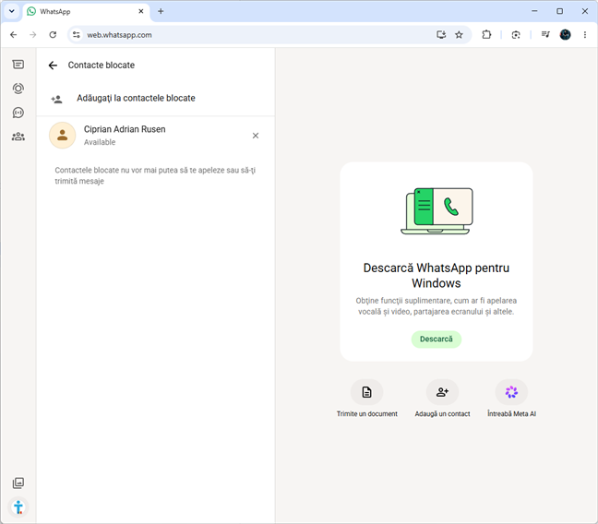Click the accessibility profile icon at sidebar bottom
This screenshot has height=524, width=598.
click(x=18, y=507)
